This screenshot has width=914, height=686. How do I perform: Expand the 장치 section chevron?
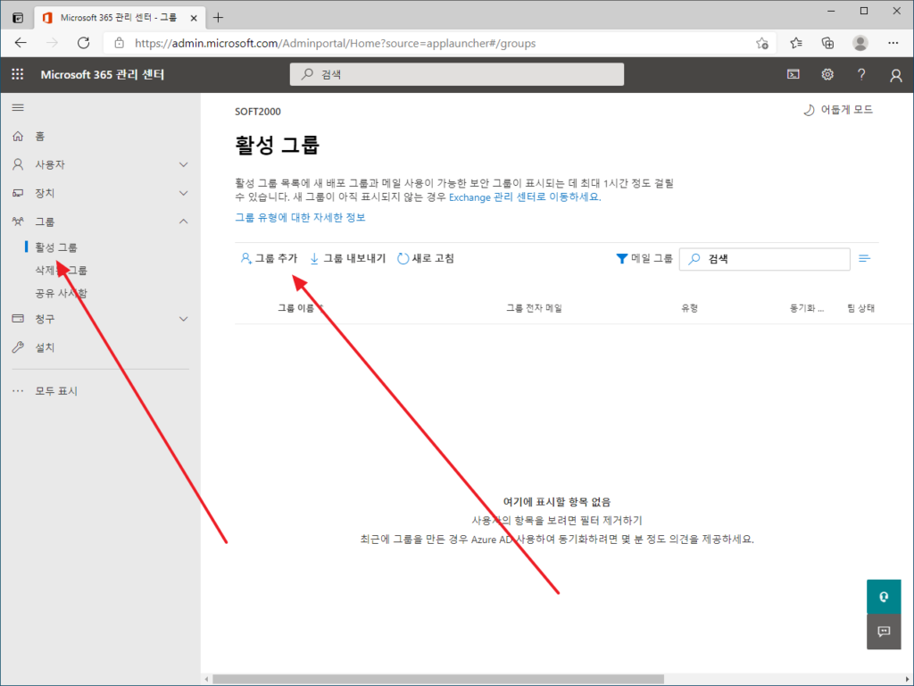pyautogui.click(x=184, y=192)
